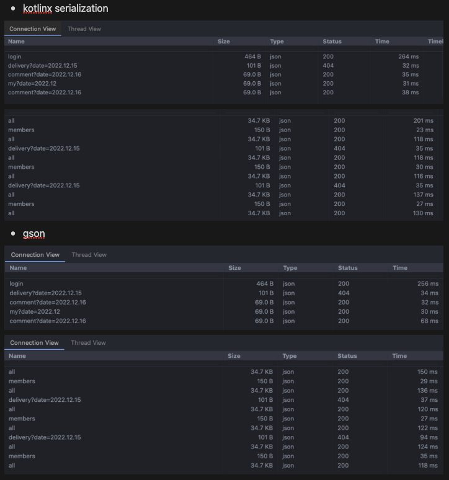This screenshot has width=449, height=480.
Task: Switch to Thread View tab under kotlinx serialization
Action: point(84,29)
